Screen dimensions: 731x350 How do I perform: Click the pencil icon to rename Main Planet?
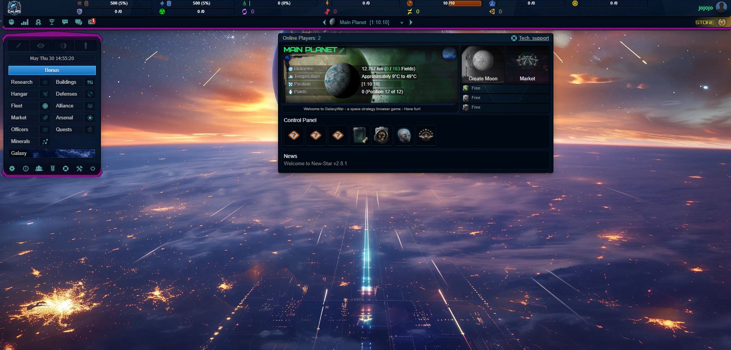tap(341, 50)
